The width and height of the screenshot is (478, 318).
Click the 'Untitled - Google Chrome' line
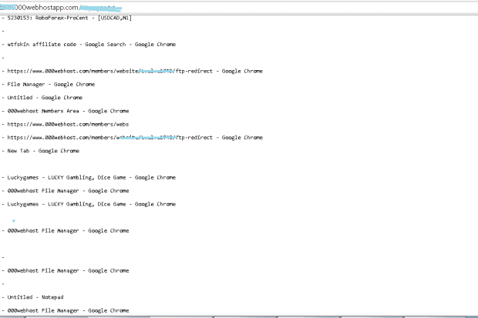(x=45, y=98)
